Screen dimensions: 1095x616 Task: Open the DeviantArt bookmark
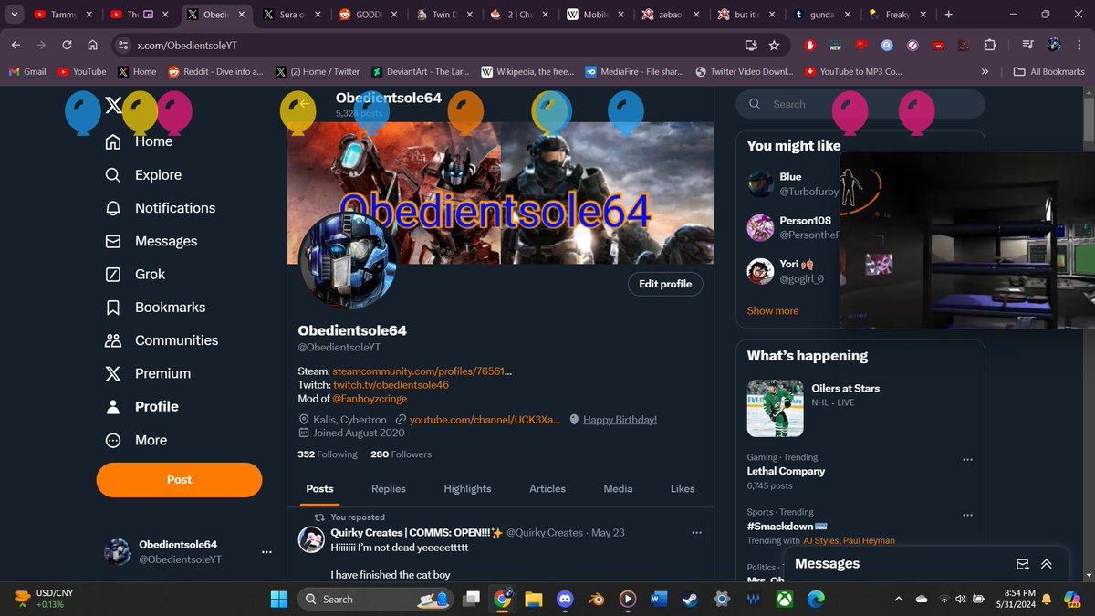[x=421, y=71]
